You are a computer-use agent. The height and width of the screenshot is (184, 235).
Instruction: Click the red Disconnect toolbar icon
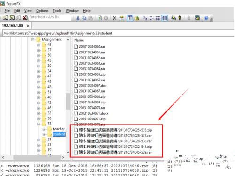click(25, 18)
